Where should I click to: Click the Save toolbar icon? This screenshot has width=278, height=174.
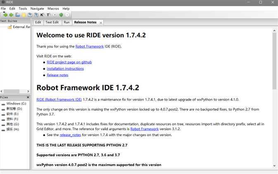point(30,15)
